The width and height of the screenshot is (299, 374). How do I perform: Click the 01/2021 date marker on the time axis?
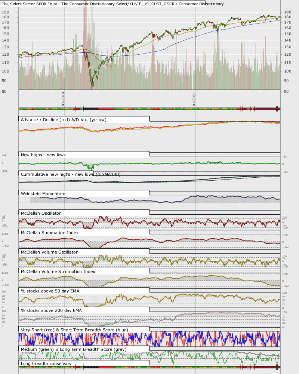[194, 99]
